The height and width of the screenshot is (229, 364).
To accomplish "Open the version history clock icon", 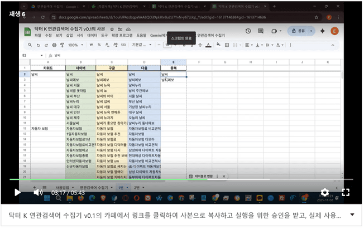I will click(x=247, y=31).
